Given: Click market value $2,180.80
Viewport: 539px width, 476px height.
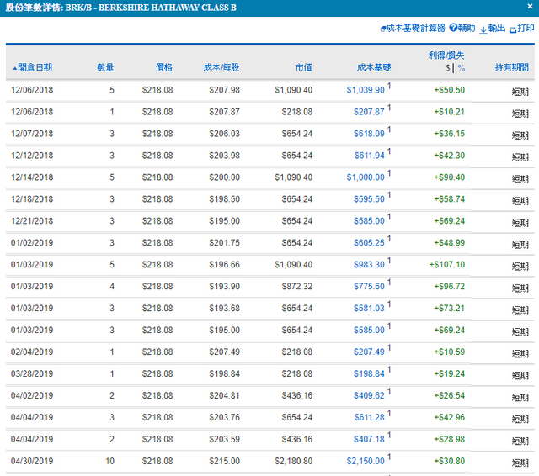Looking at the screenshot, I should 294,461.
